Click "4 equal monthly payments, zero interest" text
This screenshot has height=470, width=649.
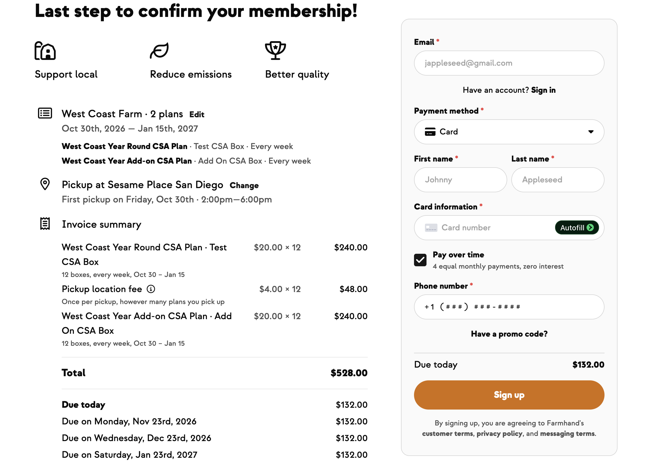coord(498,266)
